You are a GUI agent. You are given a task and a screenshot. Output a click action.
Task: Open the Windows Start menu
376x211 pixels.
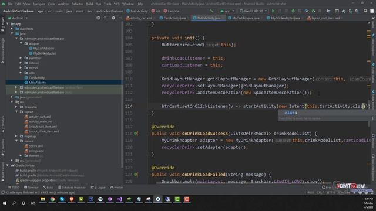click(x=5, y=203)
